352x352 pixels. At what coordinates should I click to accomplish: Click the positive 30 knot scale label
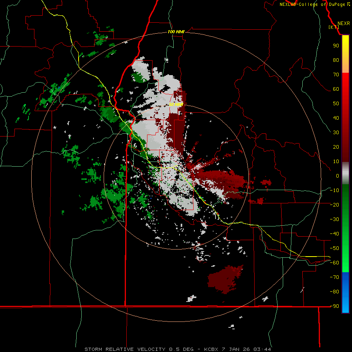[336, 133]
